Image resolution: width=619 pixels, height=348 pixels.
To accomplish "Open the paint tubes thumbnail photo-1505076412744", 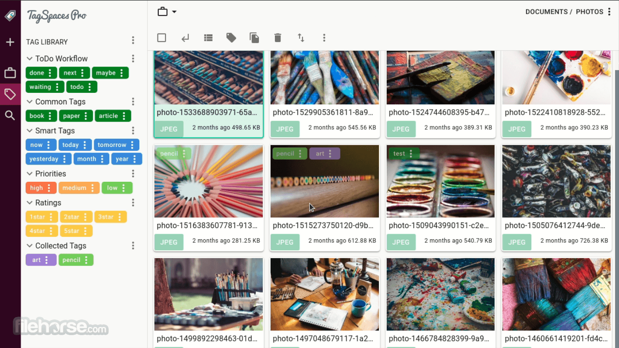I will click(557, 181).
